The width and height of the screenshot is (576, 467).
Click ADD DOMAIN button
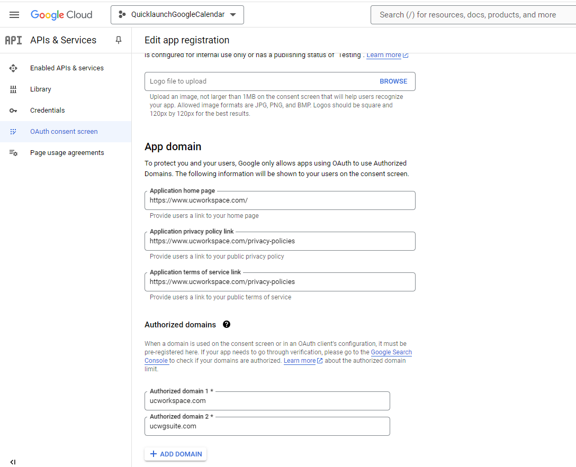coord(176,454)
